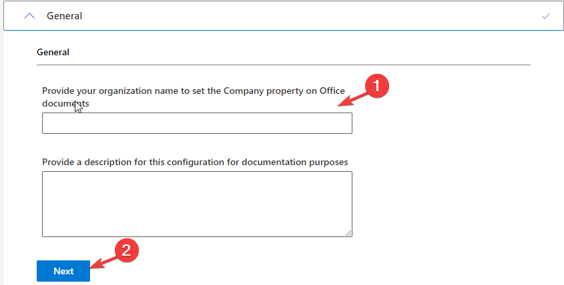Click the organization name label text
Image resolution: width=564 pixels, height=285 pixels.
pos(194,97)
